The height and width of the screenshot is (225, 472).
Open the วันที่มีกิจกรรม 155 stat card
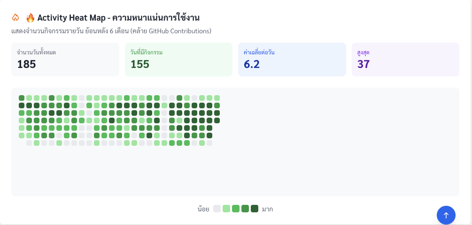(x=178, y=60)
